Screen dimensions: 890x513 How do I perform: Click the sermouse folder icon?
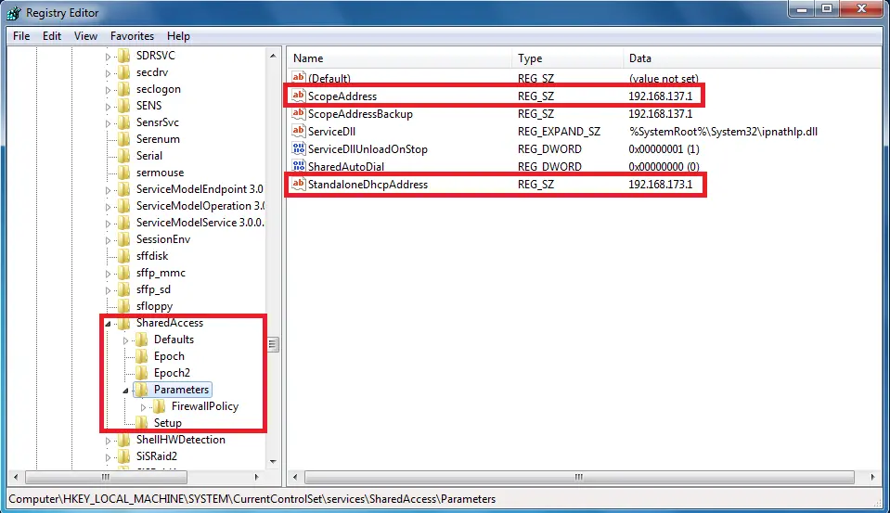[124, 172]
